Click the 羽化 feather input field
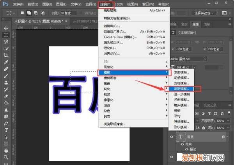Viewport: 234px width, 165px height. click(x=68, y=13)
